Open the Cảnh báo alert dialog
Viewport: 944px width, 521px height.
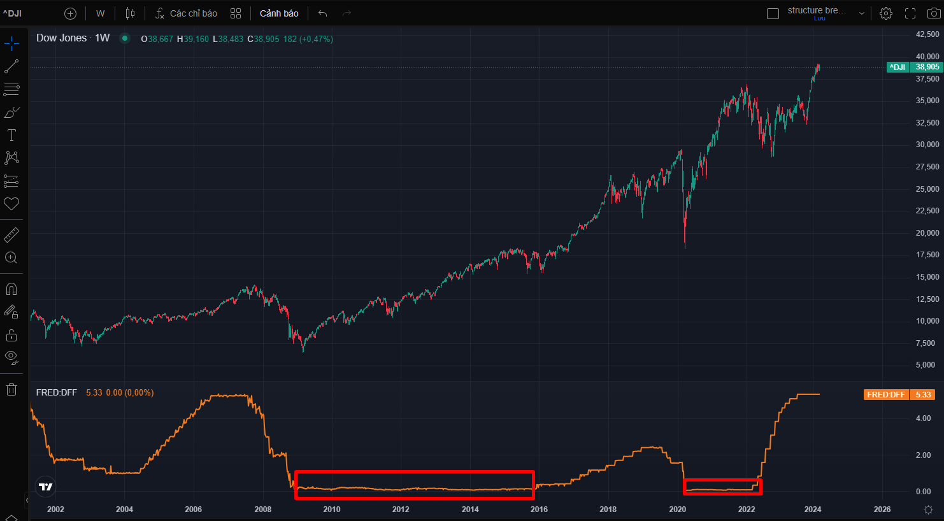(x=279, y=13)
